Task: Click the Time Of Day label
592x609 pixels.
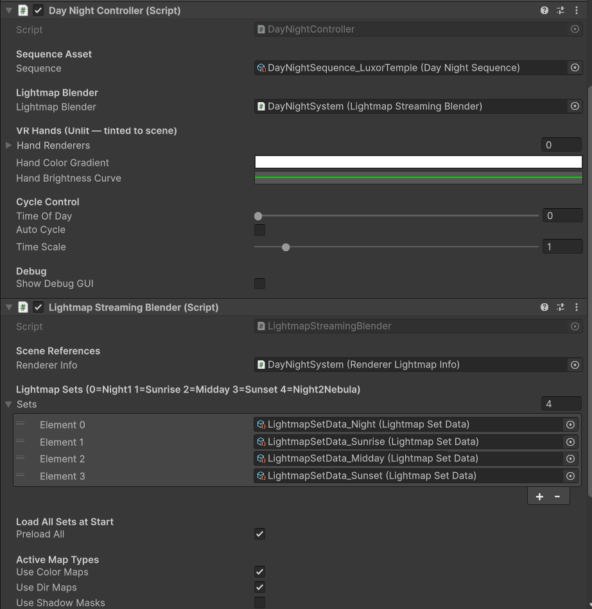Action: (x=44, y=216)
